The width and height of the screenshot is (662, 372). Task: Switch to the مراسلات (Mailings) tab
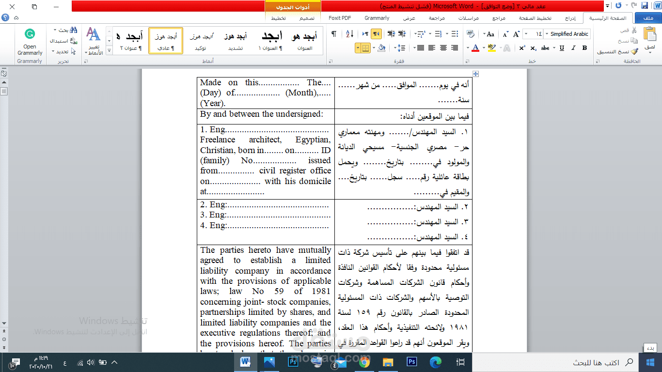click(x=469, y=18)
